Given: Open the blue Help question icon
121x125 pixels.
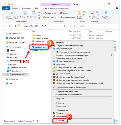Looking at the screenshot, I should pos(117,8).
